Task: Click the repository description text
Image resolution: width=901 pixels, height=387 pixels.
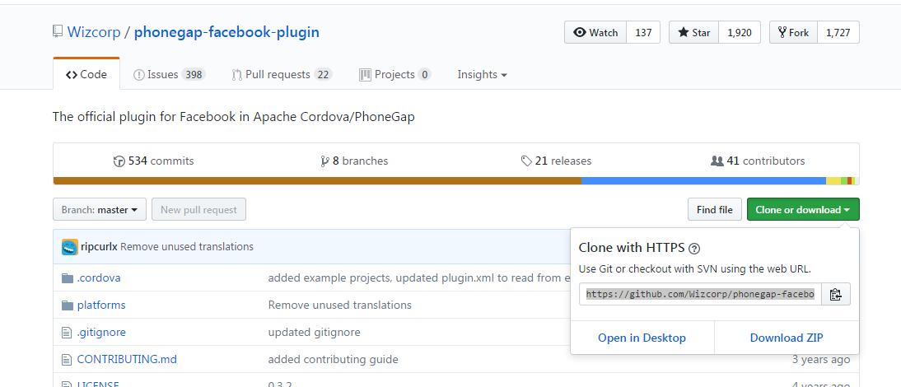Action: tap(234, 117)
